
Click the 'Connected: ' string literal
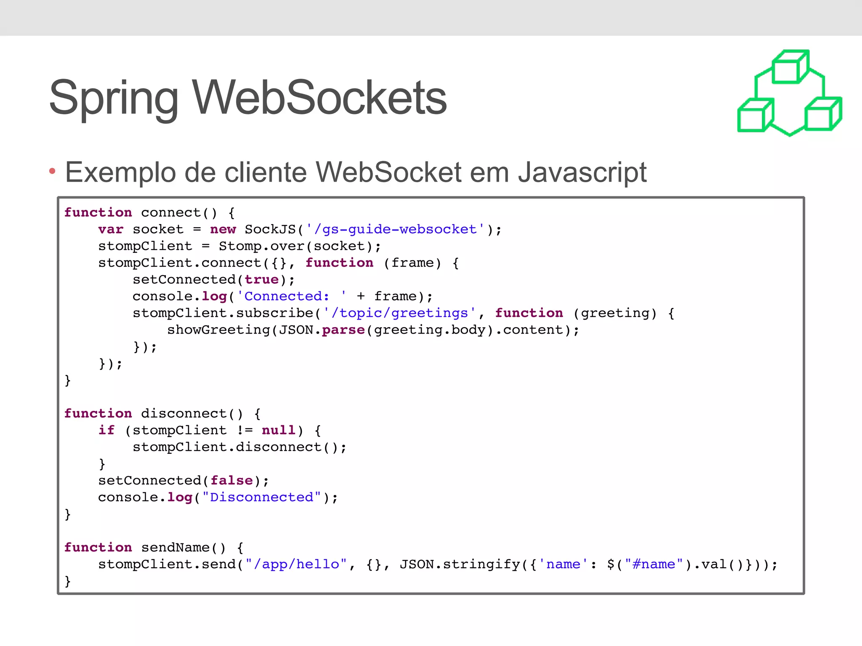292,297
